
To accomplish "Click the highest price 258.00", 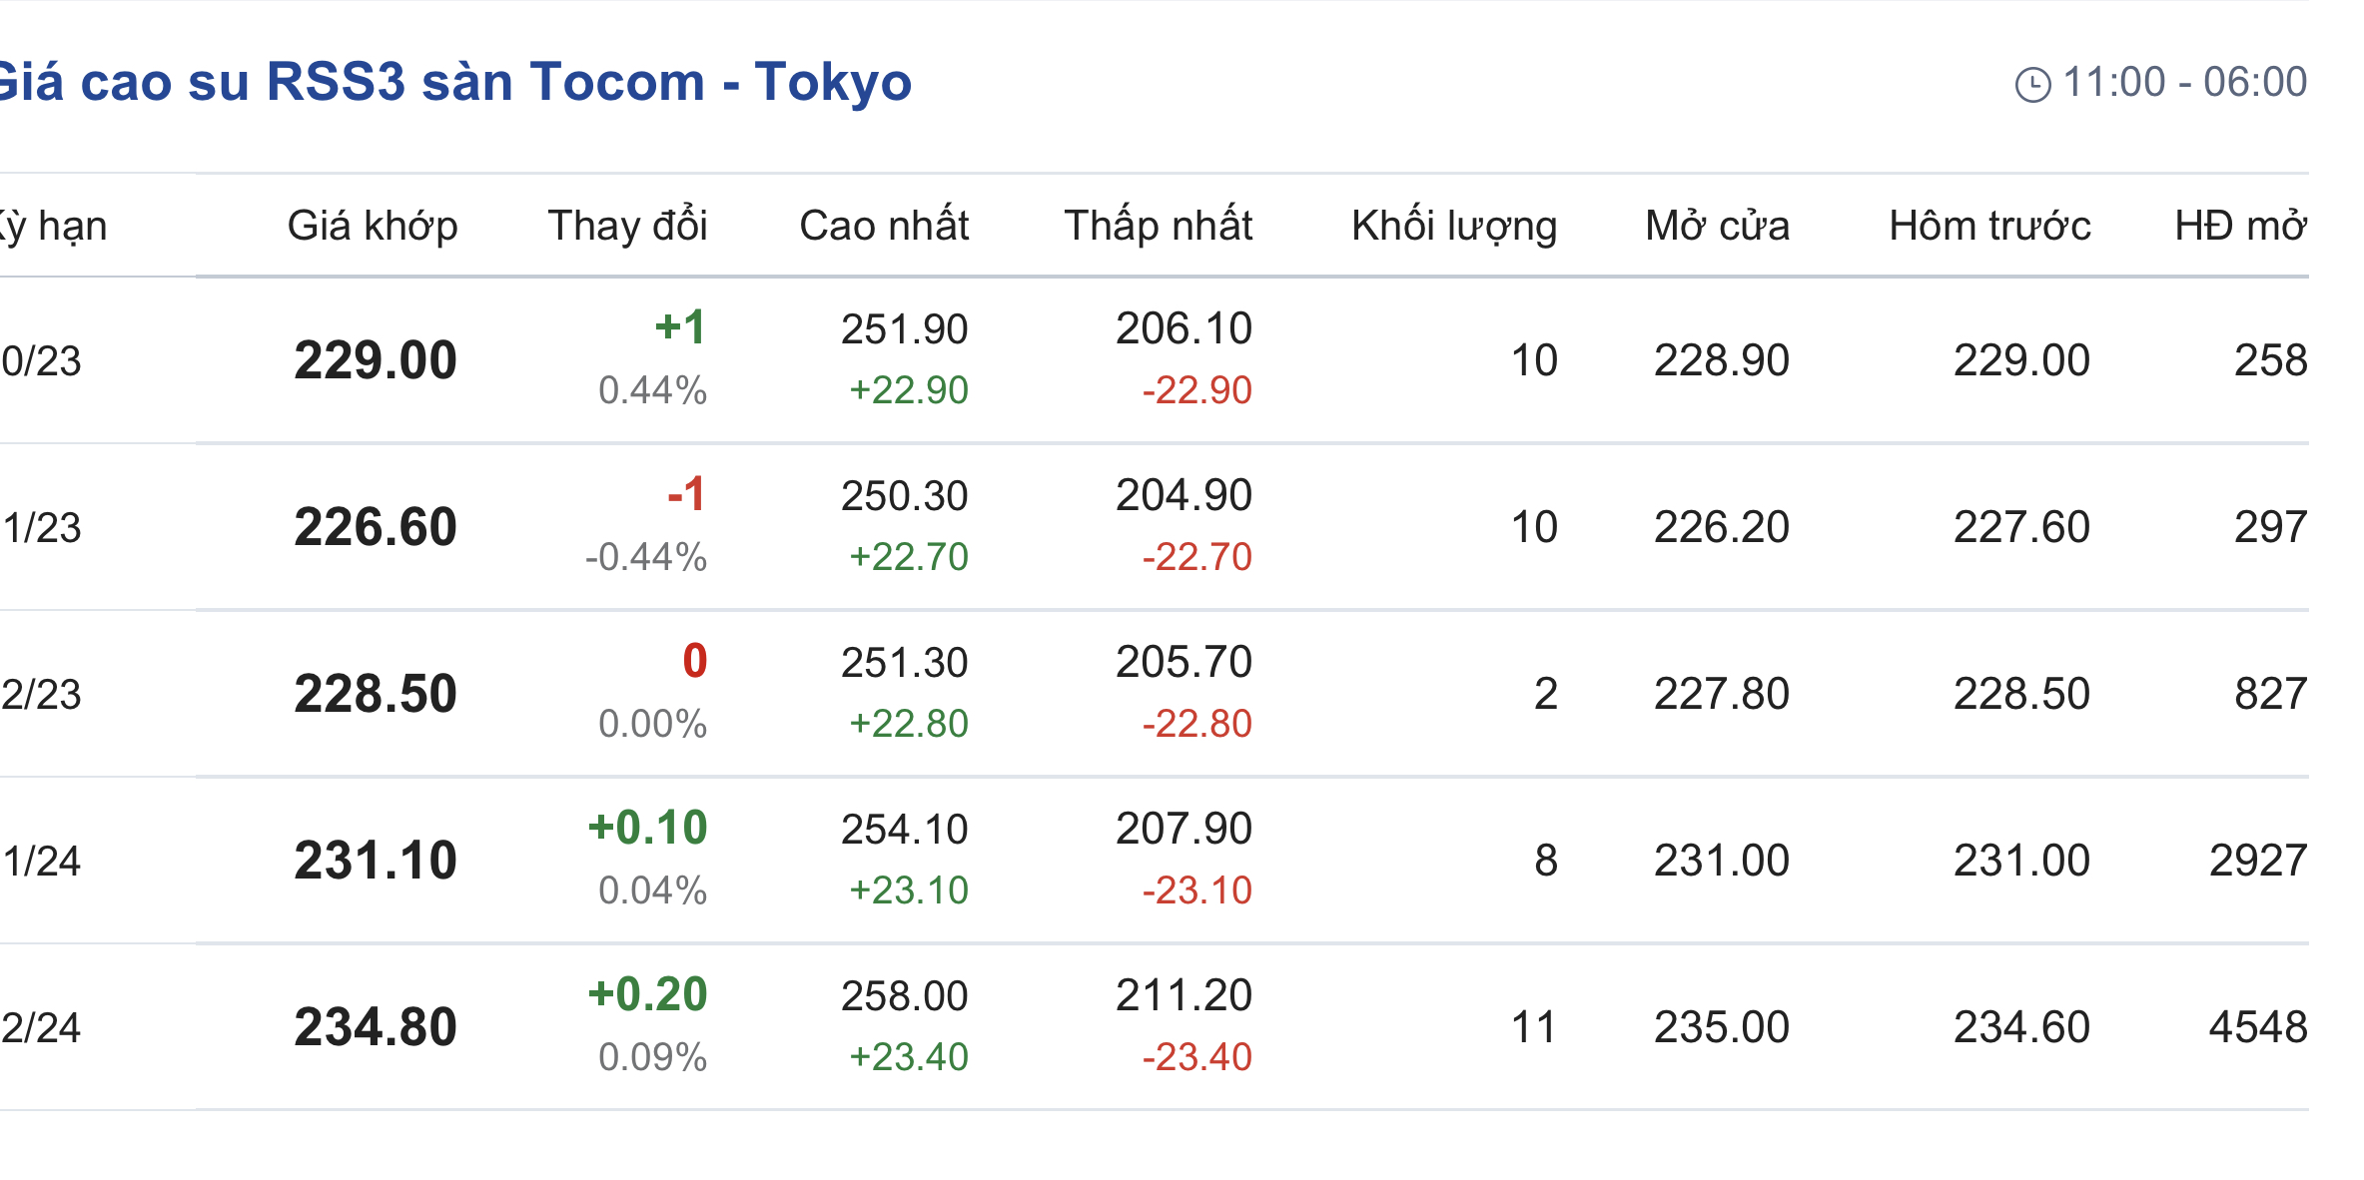I will tap(904, 996).
